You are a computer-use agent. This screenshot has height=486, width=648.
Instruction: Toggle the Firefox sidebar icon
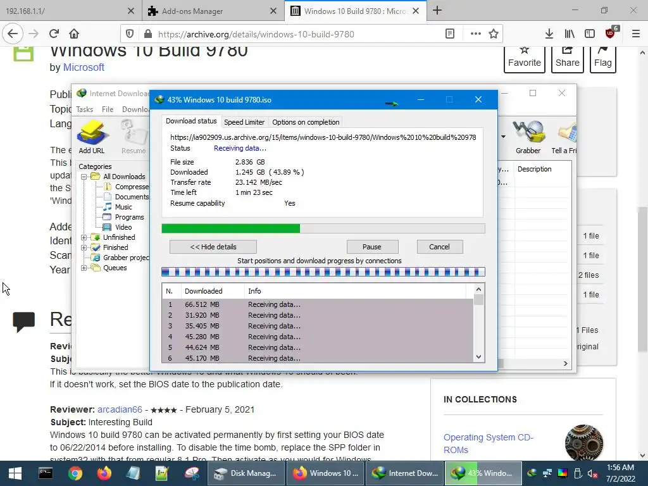tap(590, 34)
